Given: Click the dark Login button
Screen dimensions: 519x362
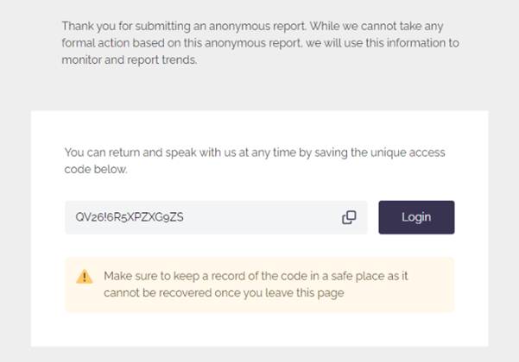Looking at the screenshot, I should 416,217.
